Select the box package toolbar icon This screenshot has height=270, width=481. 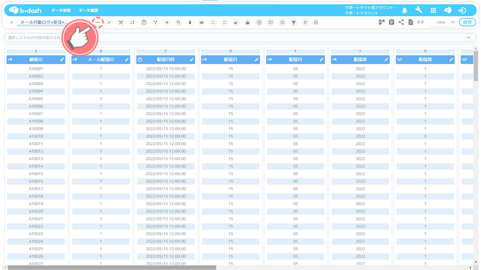(x=248, y=23)
